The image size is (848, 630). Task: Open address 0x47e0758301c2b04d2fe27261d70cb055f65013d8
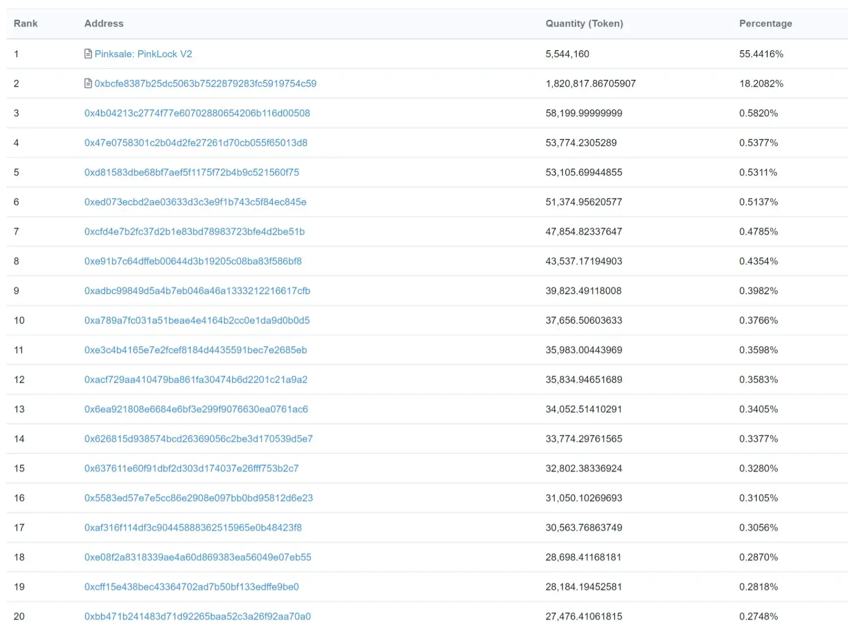click(x=196, y=142)
